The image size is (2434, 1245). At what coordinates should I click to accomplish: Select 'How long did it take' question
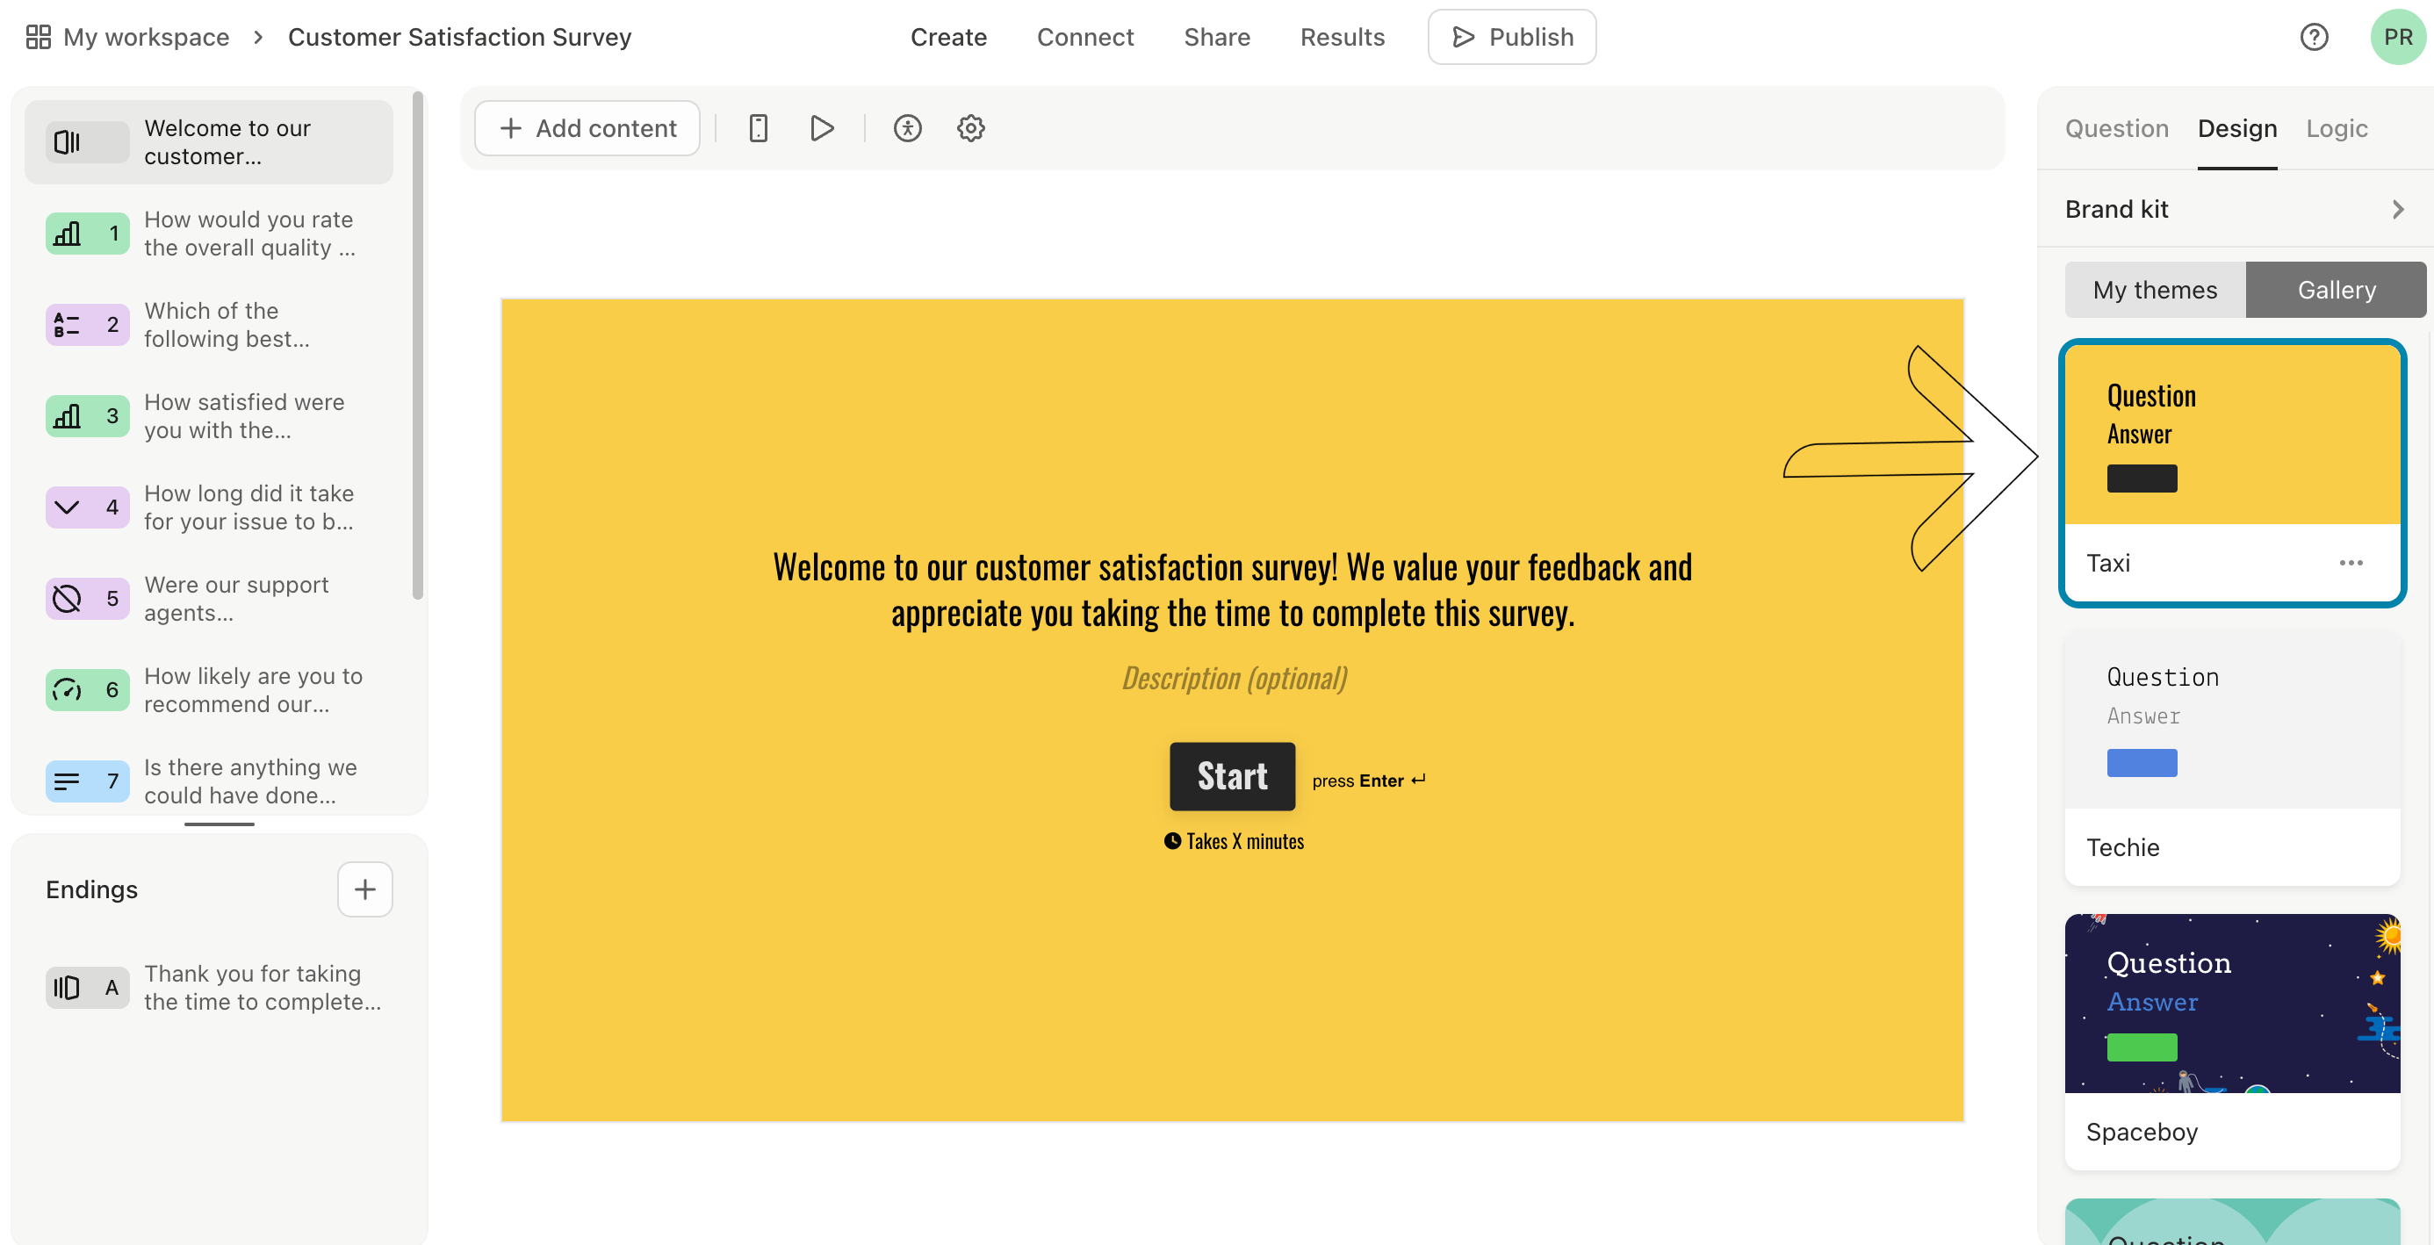pyautogui.click(x=208, y=507)
